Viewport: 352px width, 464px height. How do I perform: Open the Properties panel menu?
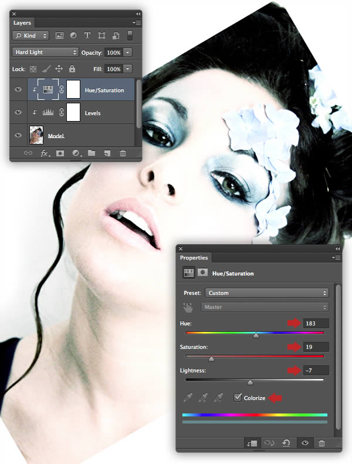coord(336,257)
